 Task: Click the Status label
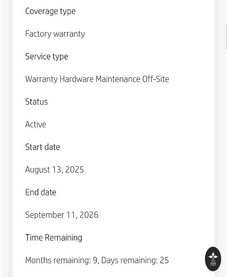37,102
